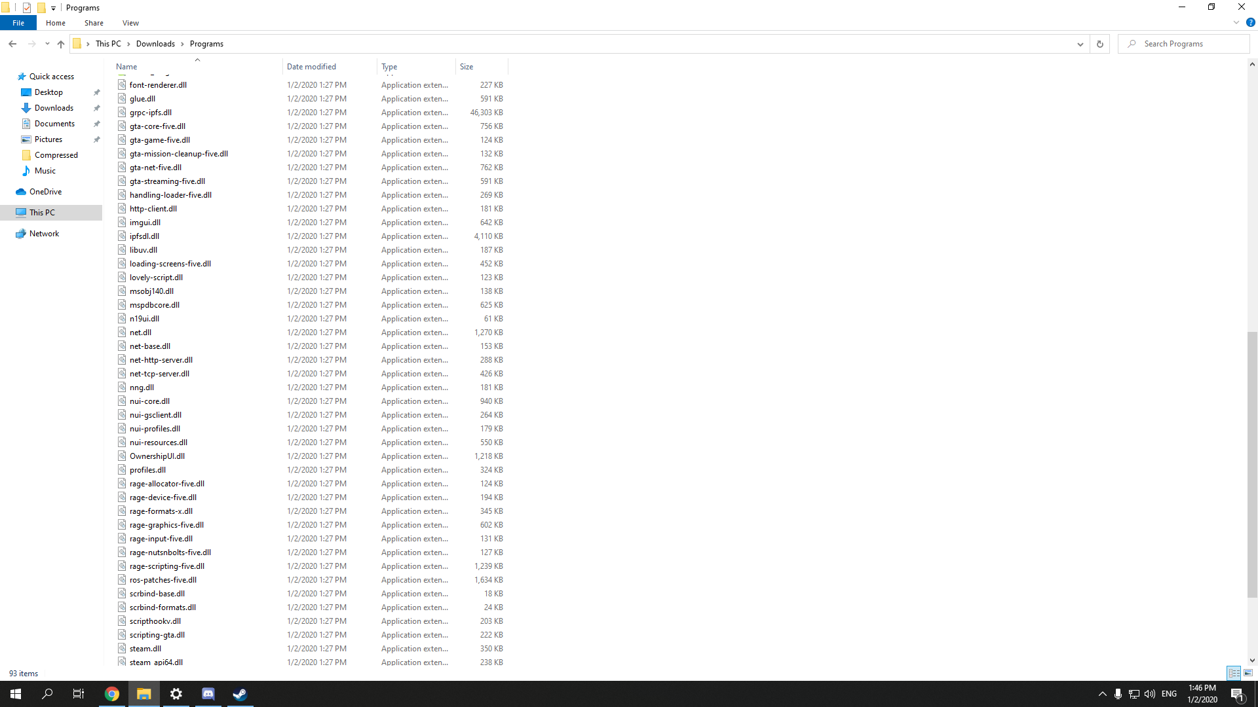
Task: Open Discord from the taskbar
Action: tap(208, 694)
